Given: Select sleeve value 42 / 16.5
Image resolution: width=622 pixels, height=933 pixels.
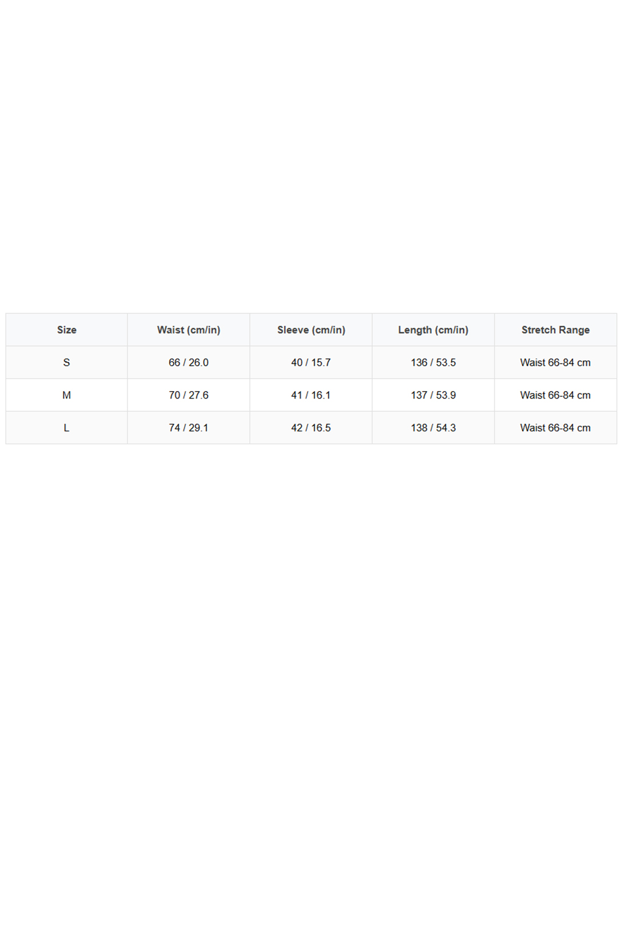Looking at the screenshot, I should click(311, 428).
